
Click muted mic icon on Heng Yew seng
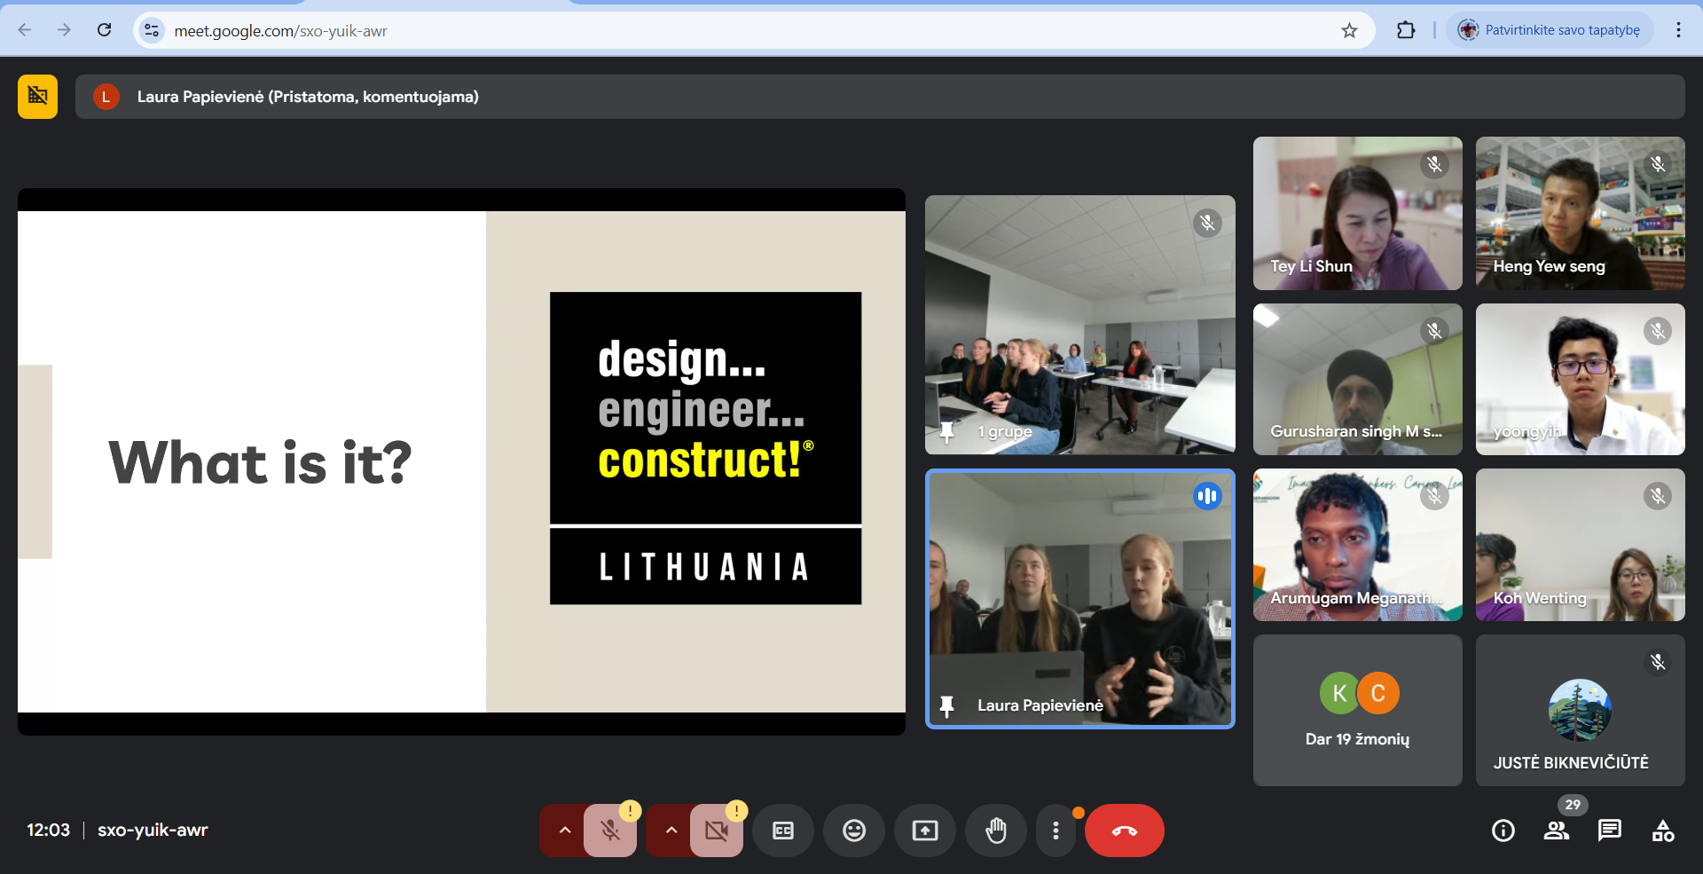[x=1657, y=164]
